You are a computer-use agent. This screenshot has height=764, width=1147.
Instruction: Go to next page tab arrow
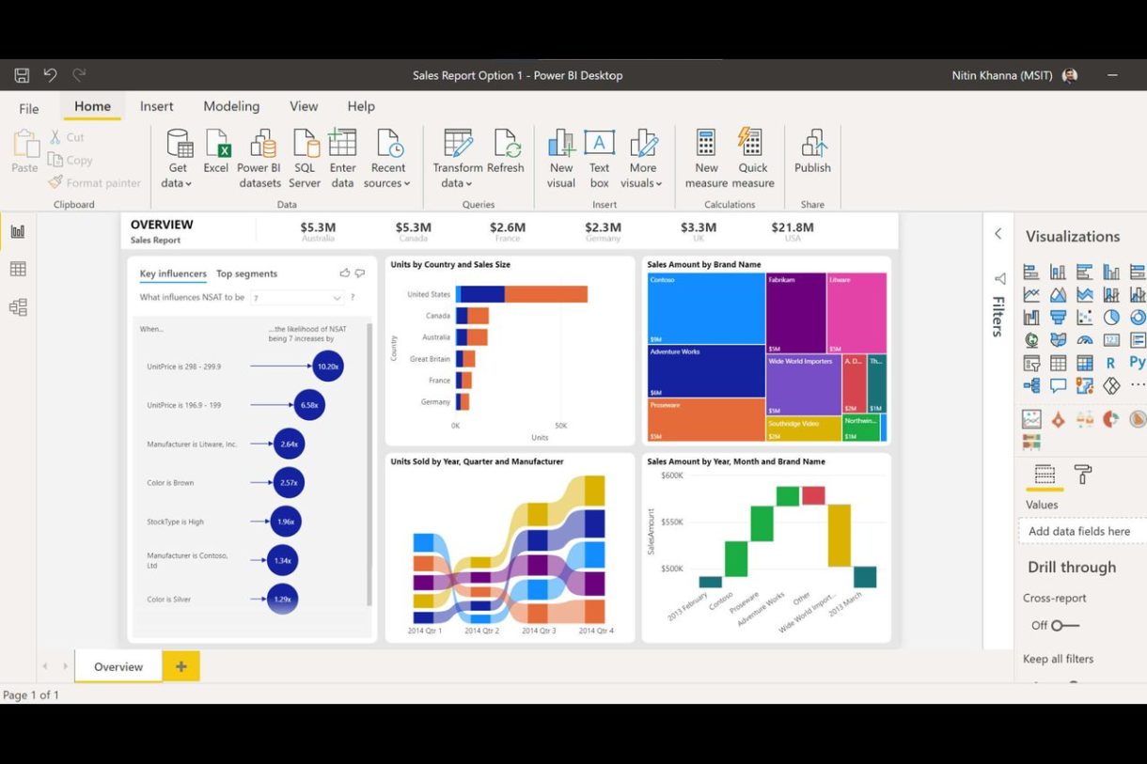click(64, 666)
